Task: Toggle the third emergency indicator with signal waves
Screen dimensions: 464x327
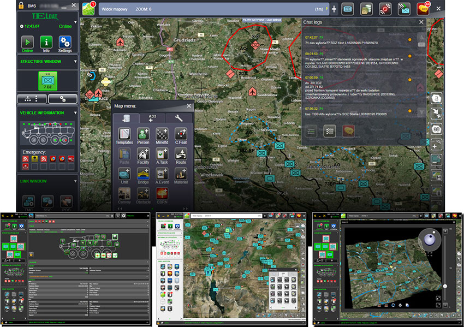Action: (44, 159)
